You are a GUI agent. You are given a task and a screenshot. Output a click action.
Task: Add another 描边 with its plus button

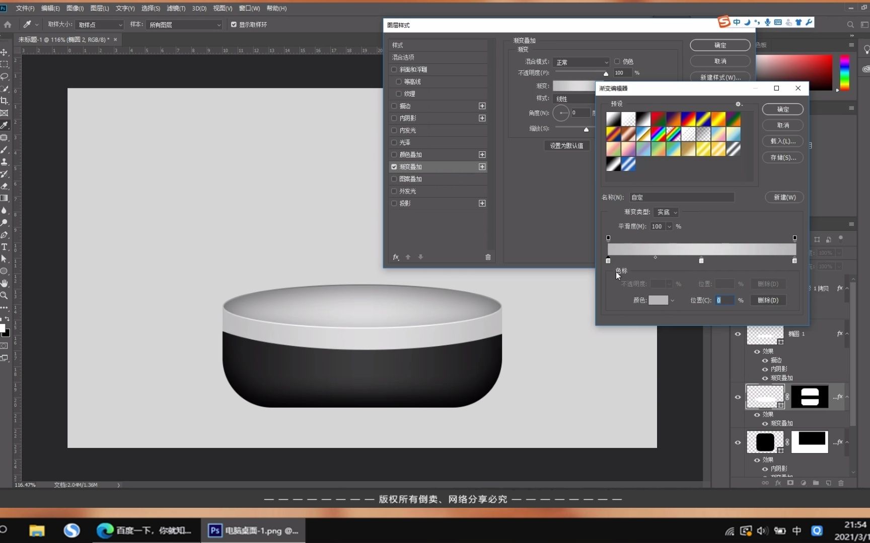click(x=482, y=106)
